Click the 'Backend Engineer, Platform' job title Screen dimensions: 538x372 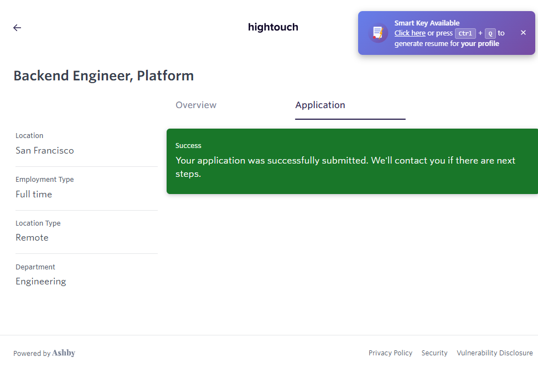104,76
